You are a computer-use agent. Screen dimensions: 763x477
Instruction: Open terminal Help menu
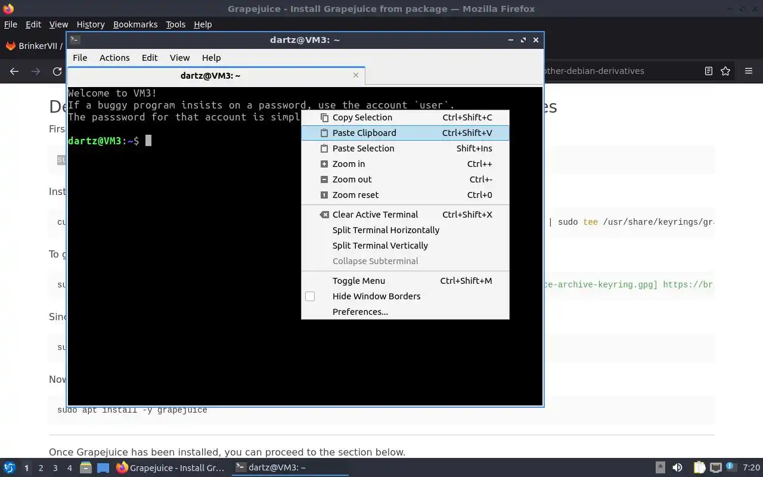[212, 58]
